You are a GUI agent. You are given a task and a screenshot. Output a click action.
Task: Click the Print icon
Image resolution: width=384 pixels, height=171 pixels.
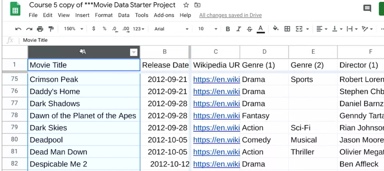pos(40,29)
